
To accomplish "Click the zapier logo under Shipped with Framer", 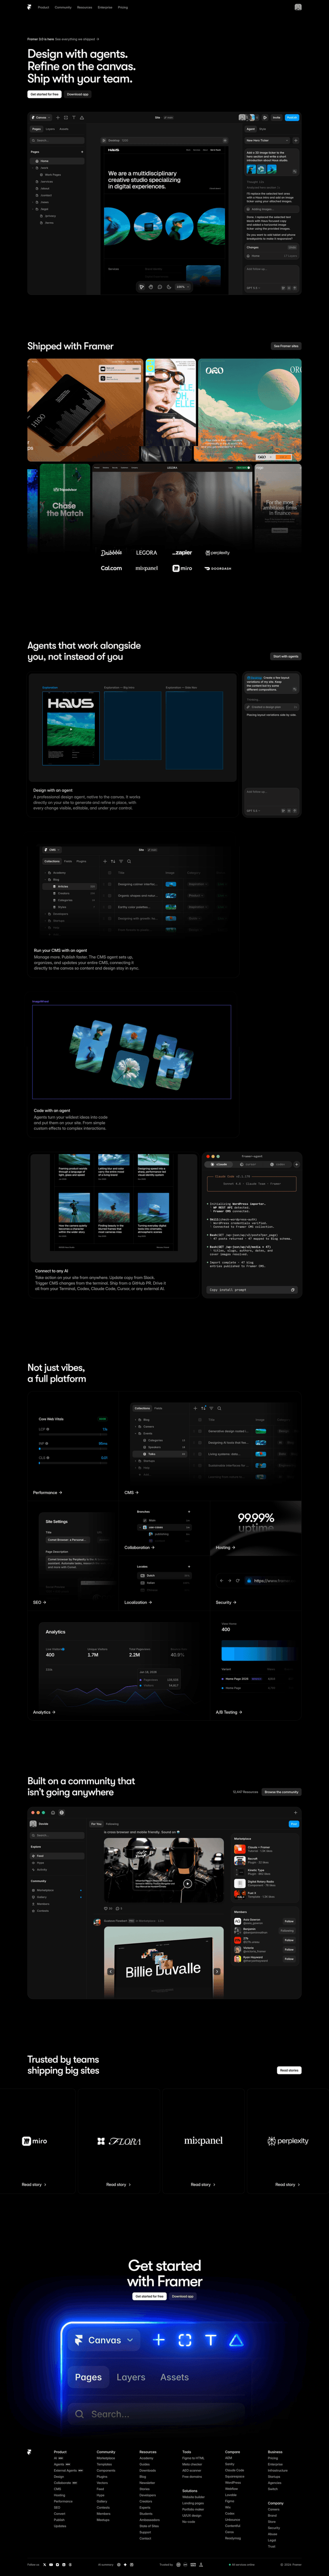I will coord(182,552).
